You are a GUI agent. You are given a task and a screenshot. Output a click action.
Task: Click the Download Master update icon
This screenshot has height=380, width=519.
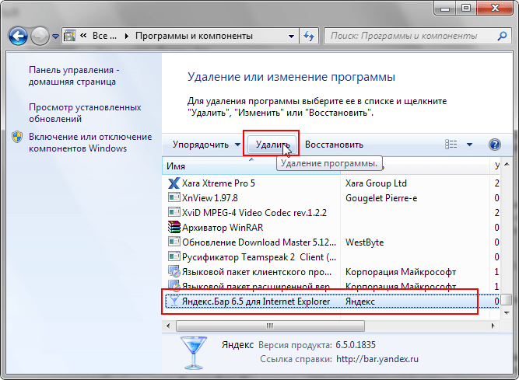(x=174, y=242)
